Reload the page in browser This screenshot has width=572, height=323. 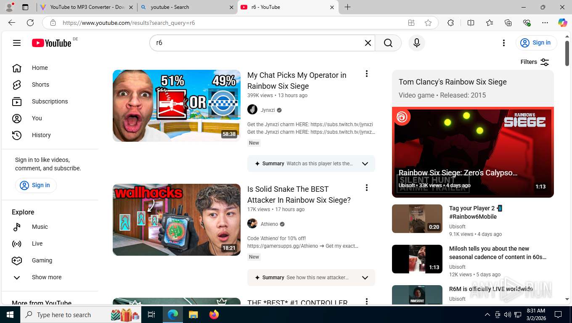point(30,23)
